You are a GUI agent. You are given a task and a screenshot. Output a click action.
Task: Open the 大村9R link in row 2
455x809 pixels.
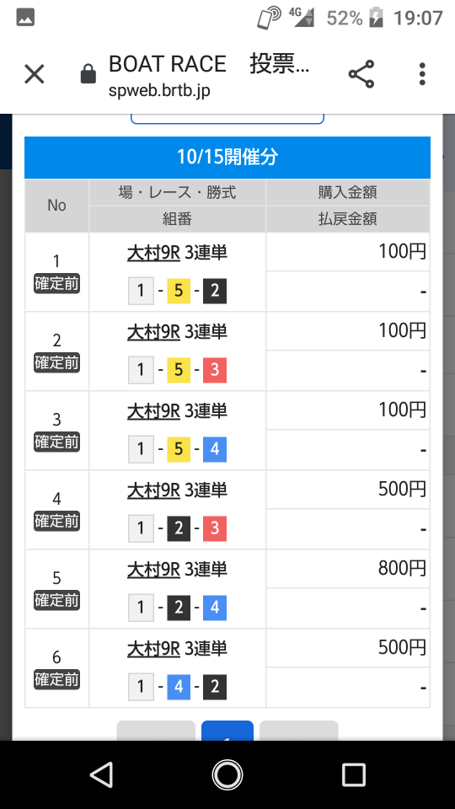click(153, 332)
